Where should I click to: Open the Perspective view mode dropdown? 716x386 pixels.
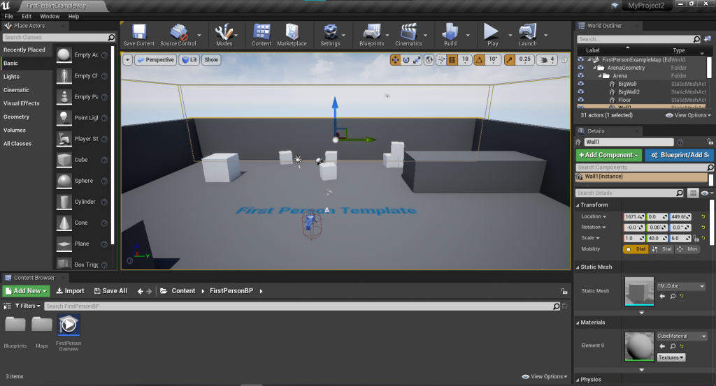(x=156, y=60)
